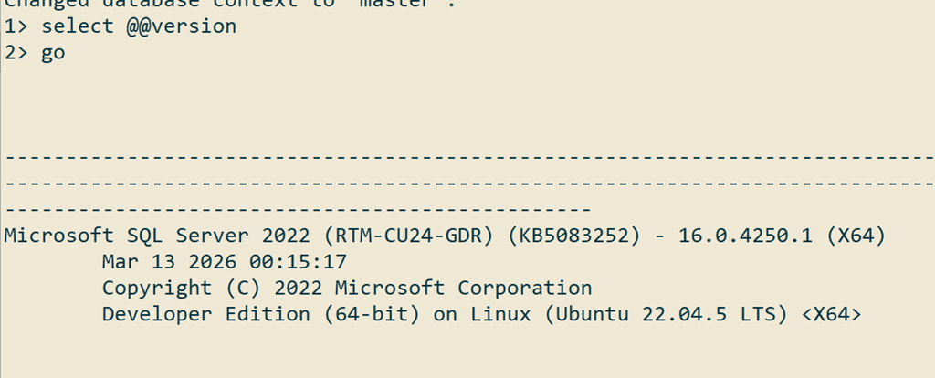Image resolution: width=935 pixels, height=378 pixels.
Task: Click the "select @@version" command text
Action: tap(139, 26)
